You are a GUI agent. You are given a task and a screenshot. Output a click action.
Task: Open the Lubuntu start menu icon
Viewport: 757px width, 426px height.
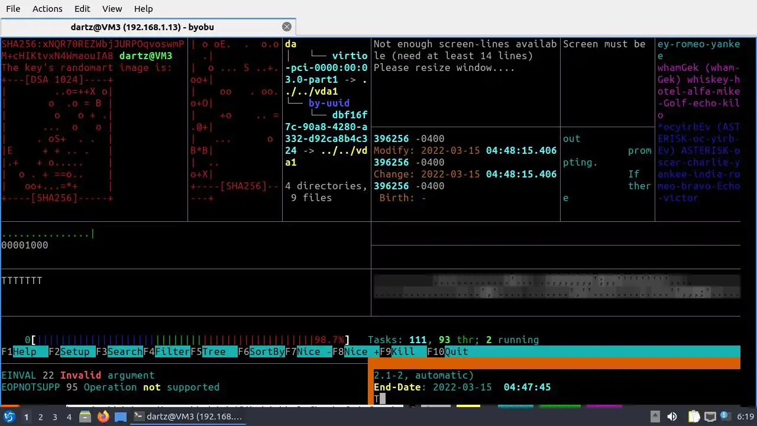[9, 417]
